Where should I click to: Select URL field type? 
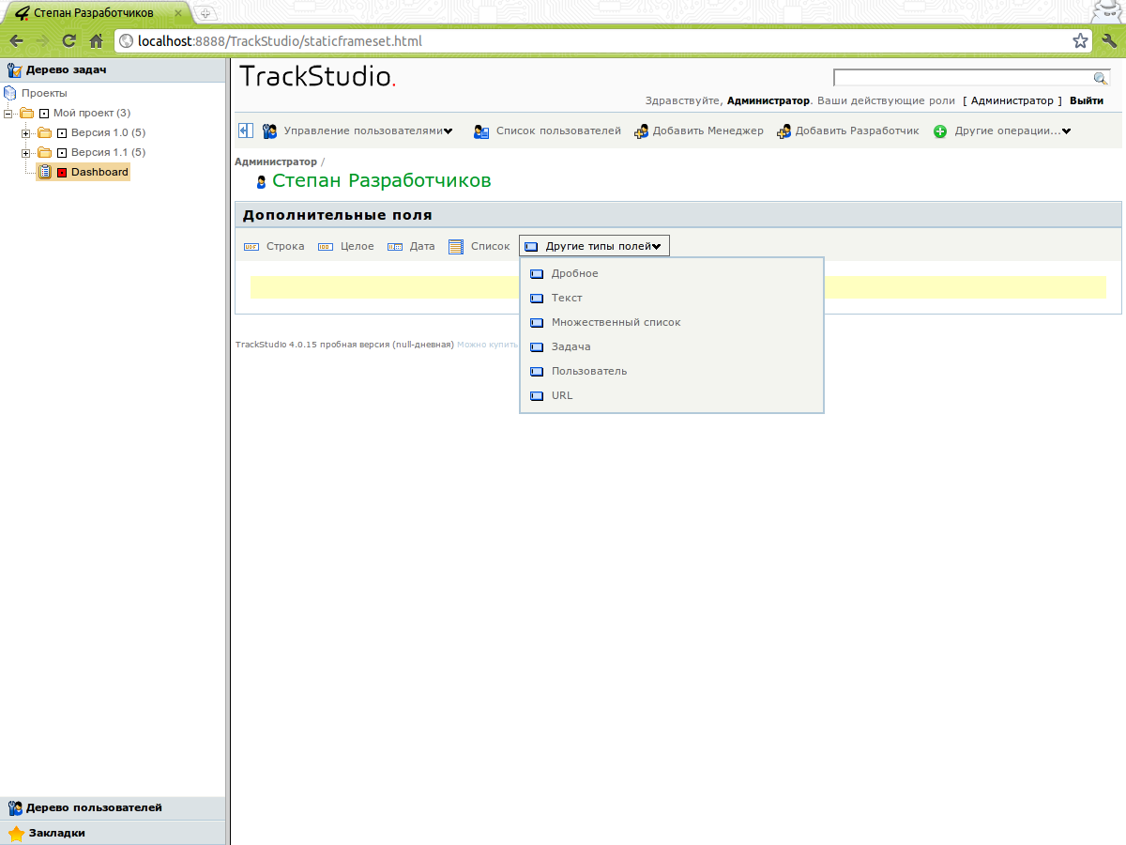click(562, 396)
